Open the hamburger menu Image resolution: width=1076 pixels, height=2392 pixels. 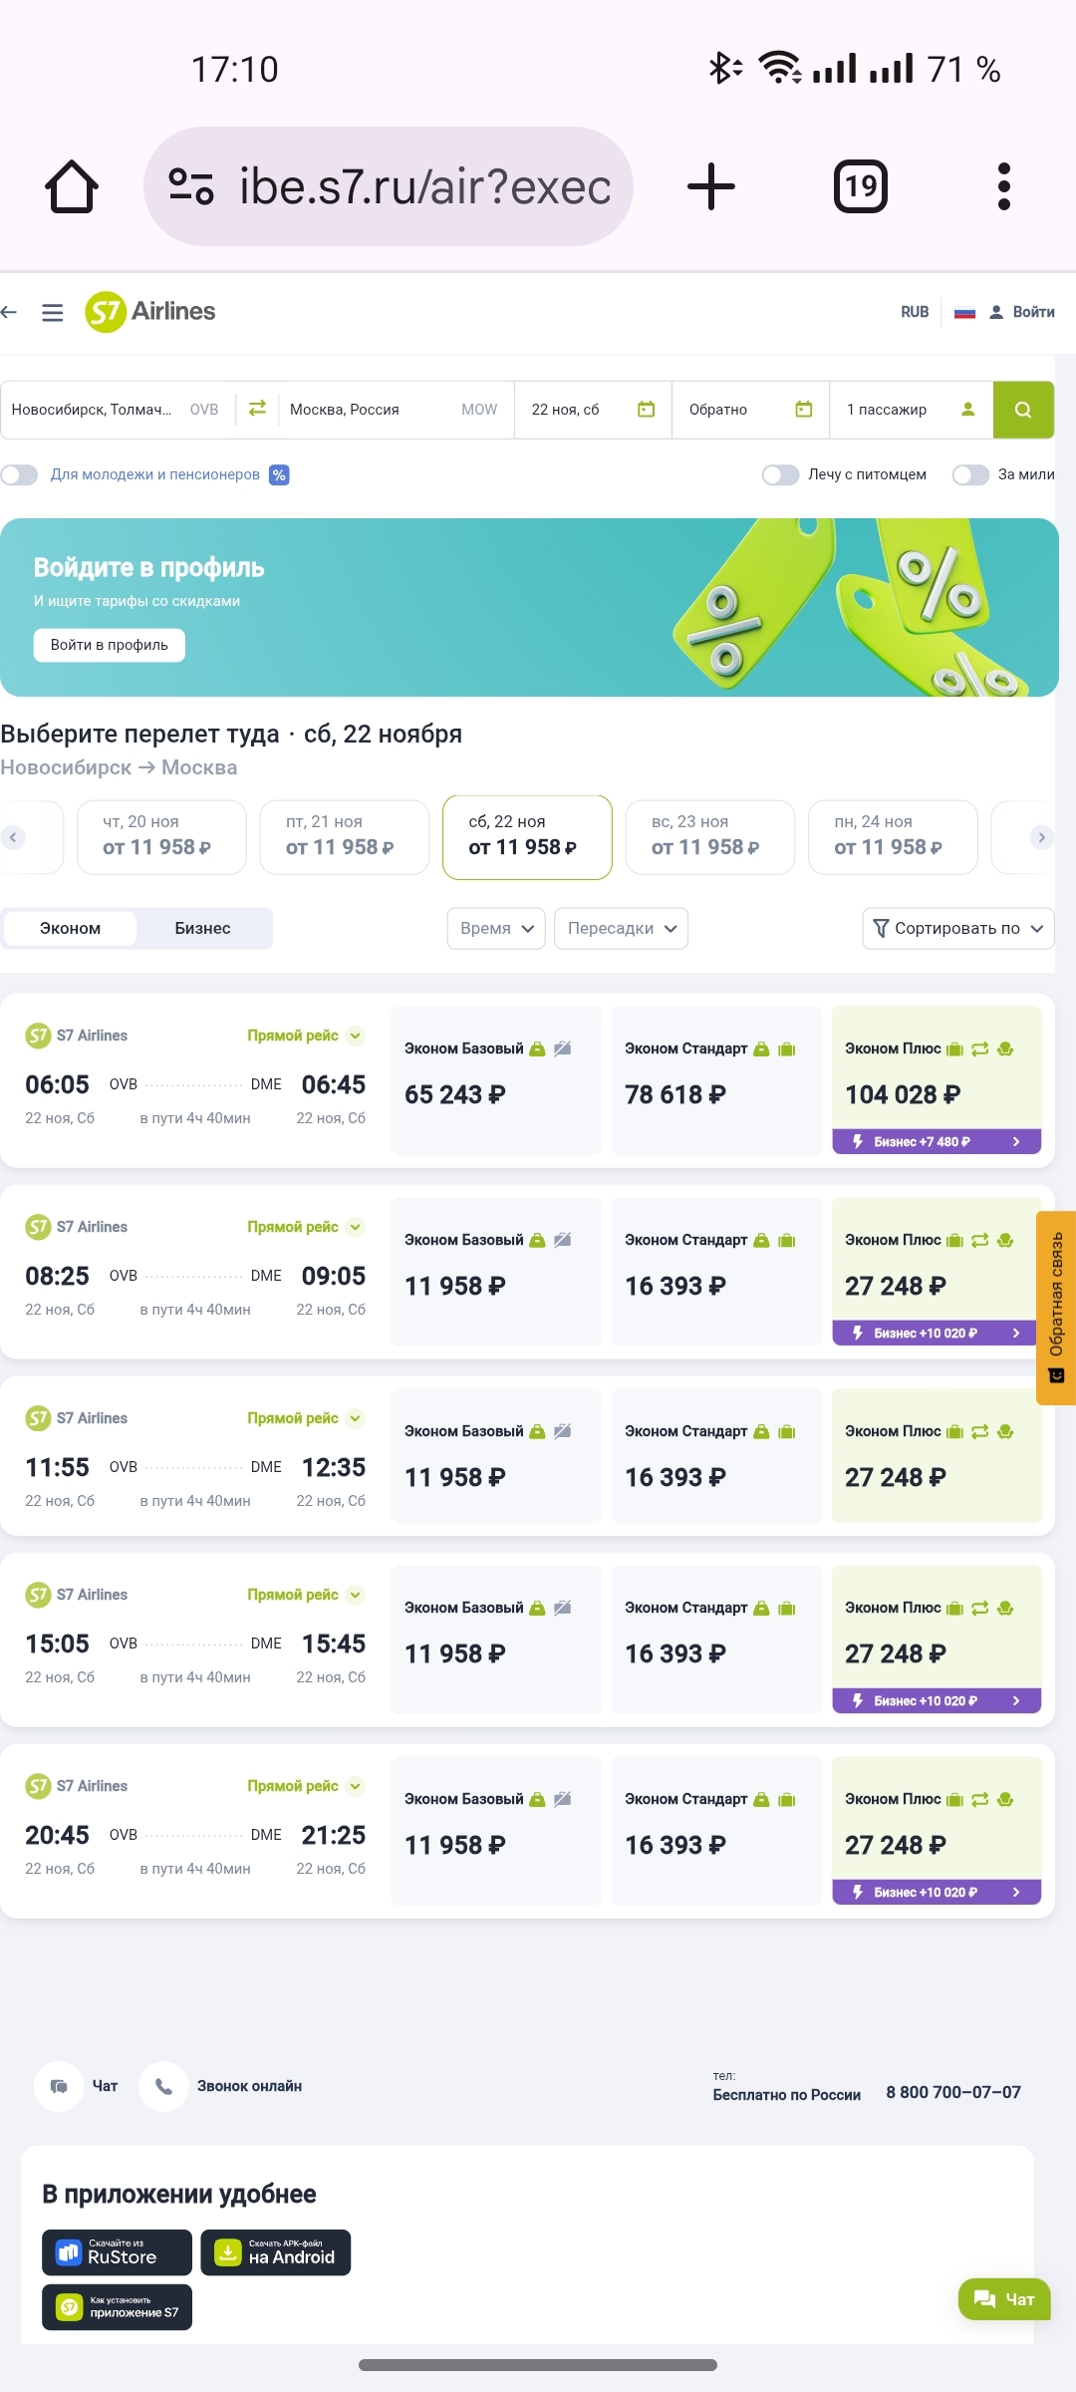click(x=53, y=313)
